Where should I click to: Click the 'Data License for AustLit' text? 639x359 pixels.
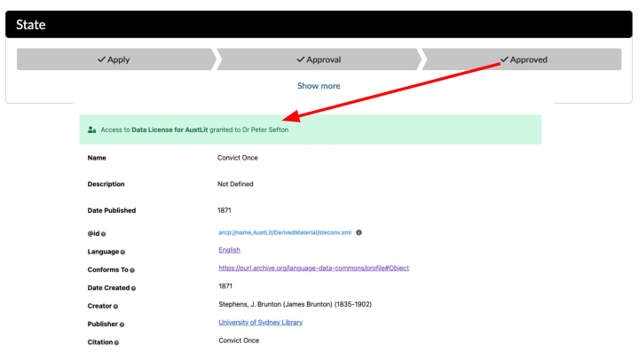(x=170, y=129)
